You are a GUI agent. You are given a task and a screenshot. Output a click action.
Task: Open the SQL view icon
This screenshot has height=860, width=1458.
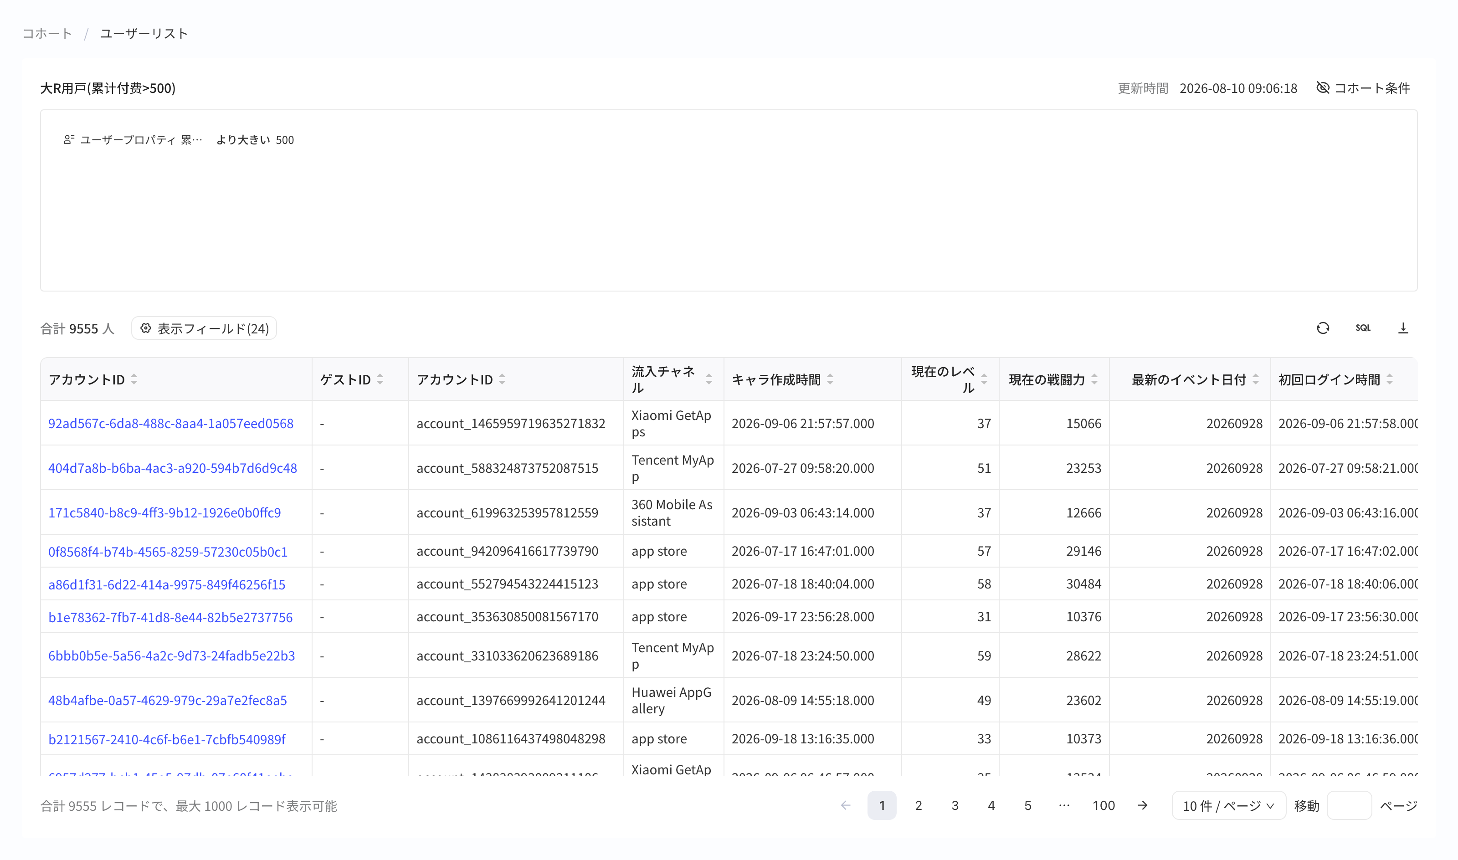1362,328
